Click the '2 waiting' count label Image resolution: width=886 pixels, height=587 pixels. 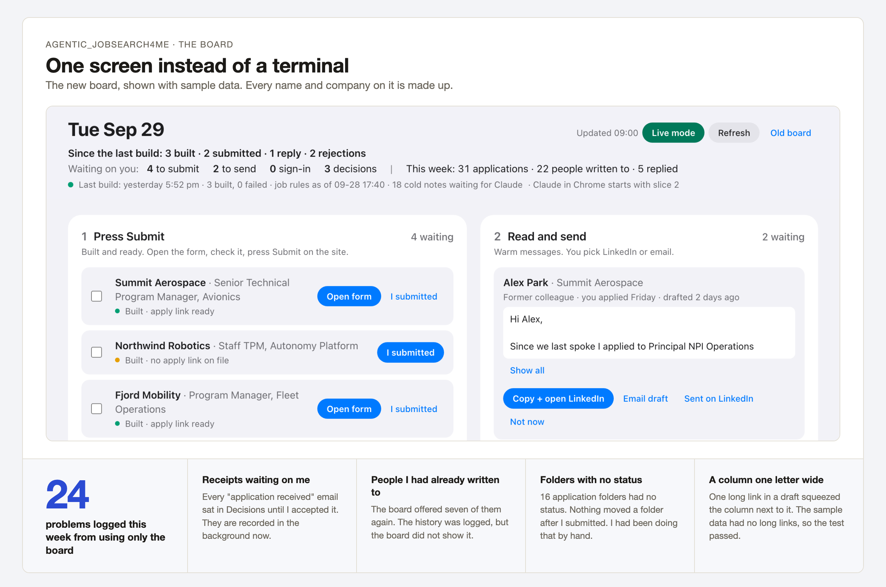coord(783,237)
